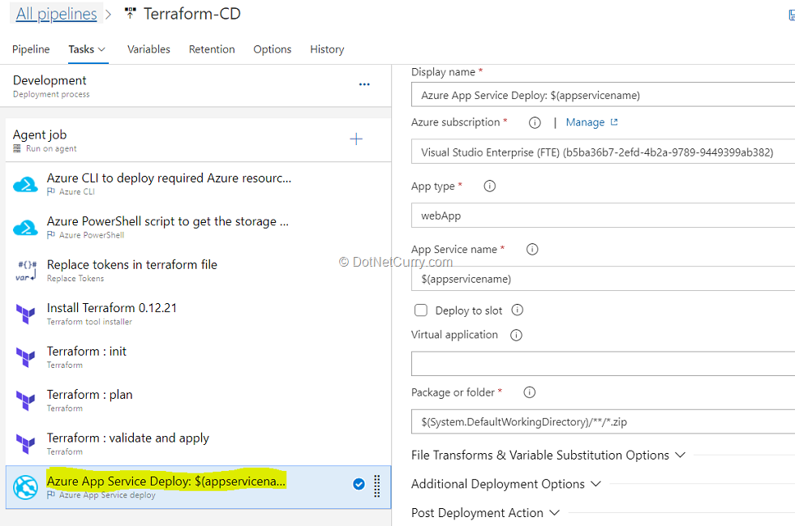Show info for Virtual application field
Screen dimensions: 795x526
tap(516, 335)
